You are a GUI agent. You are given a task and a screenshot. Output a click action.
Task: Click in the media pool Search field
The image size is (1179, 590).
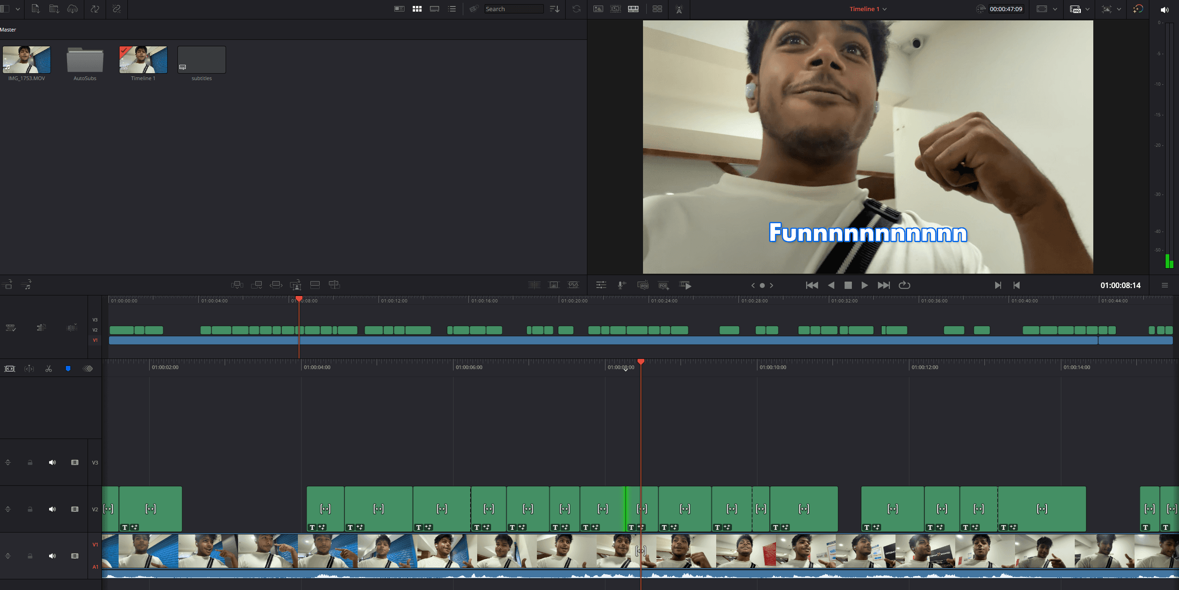pyautogui.click(x=513, y=9)
